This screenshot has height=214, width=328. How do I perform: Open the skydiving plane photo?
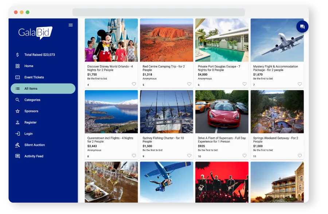(x=167, y=182)
